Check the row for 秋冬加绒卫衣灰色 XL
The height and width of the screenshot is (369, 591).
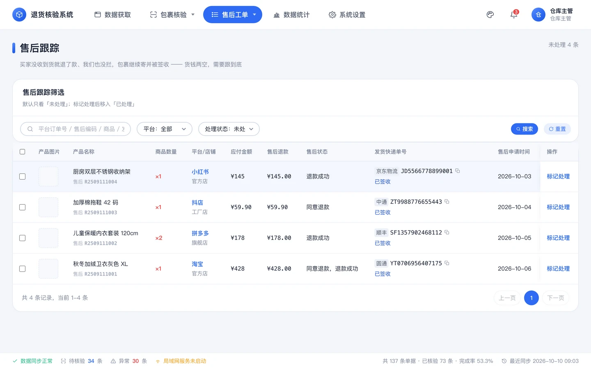[23, 269]
